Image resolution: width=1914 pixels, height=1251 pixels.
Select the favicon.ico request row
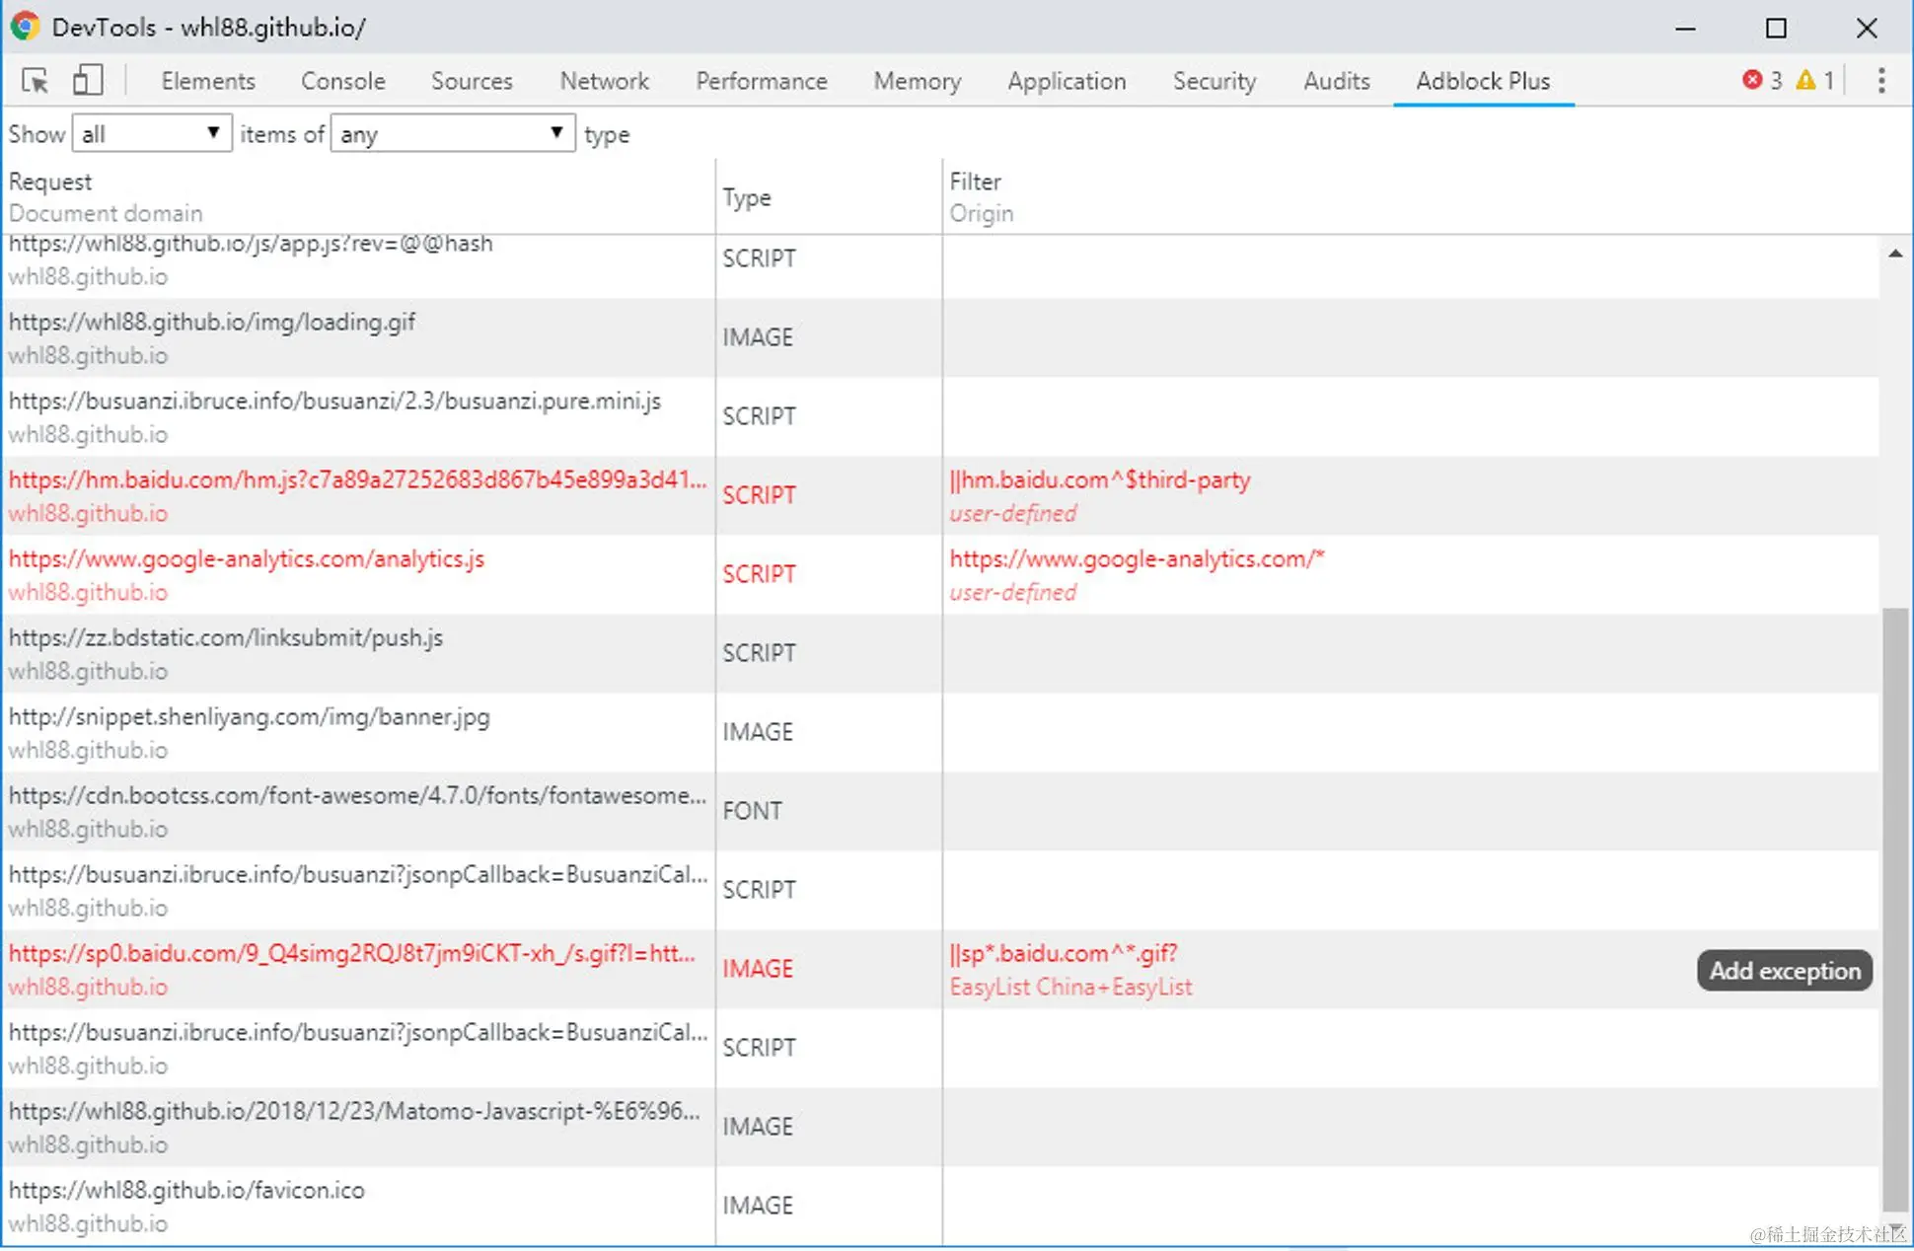[186, 1190]
